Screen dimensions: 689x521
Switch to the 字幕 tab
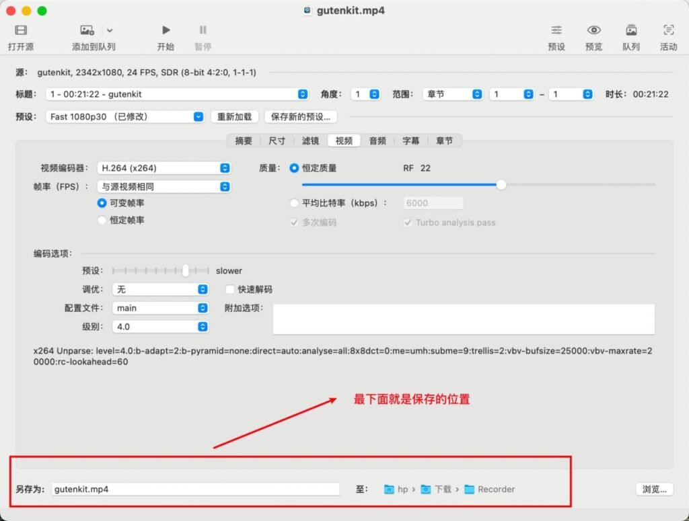tap(411, 141)
